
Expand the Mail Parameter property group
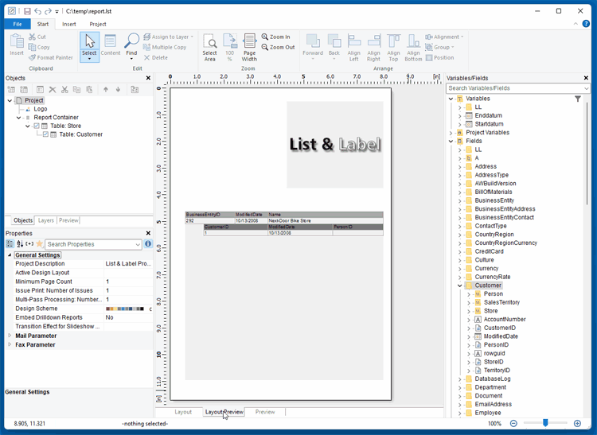[x=10, y=336]
